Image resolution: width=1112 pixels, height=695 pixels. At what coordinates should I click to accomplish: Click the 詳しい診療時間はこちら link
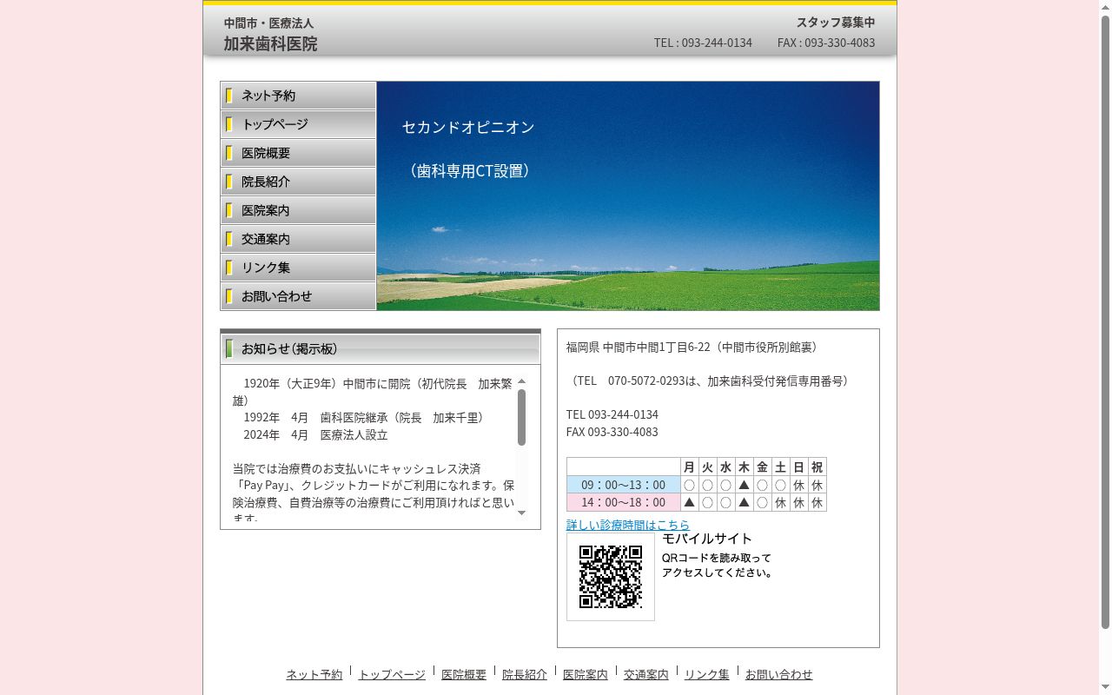click(628, 525)
